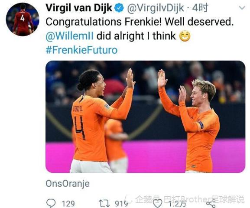Click the 'did alright I think' text
The height and width of the screenshot is (208, 250).
point(136,36)
